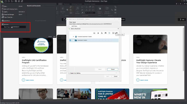Click Select button in bookmark dialog
Screen dimensions: 187x104
tap(100, 69)
